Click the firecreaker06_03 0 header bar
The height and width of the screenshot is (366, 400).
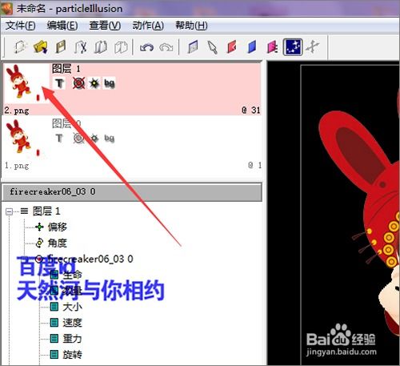tap(132, 192)
